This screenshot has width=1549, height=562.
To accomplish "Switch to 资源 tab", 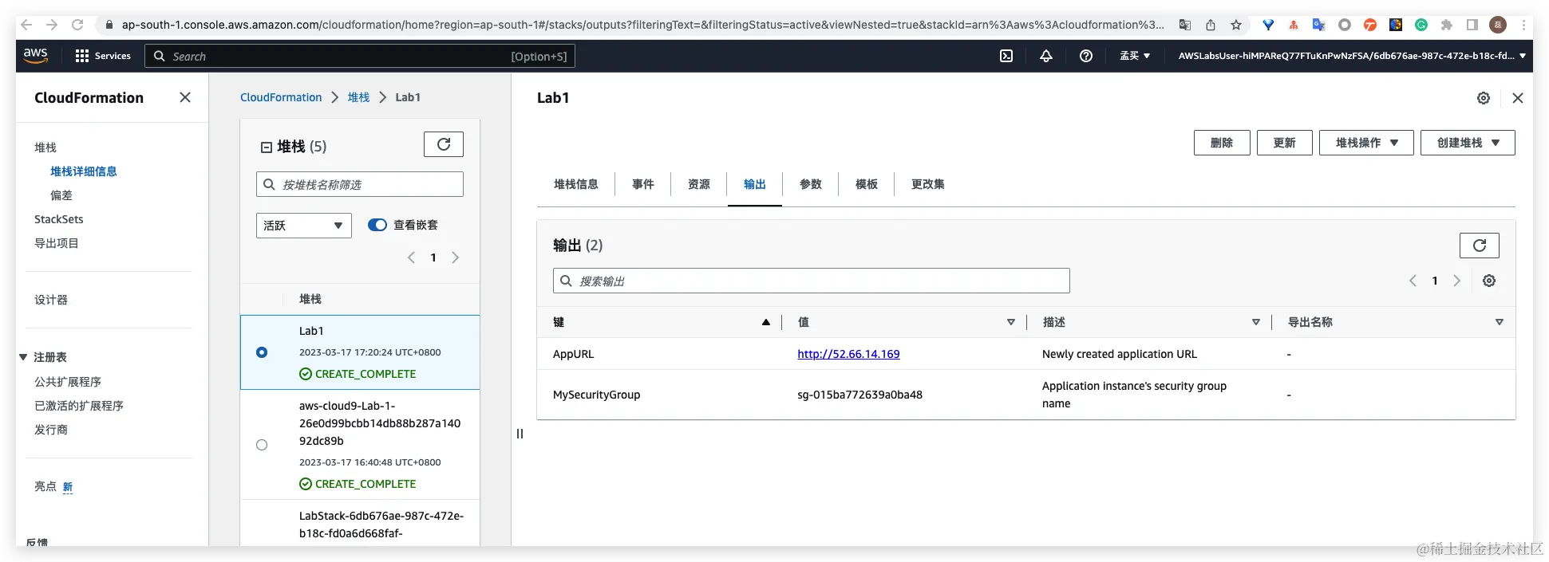I will (699, 184).
